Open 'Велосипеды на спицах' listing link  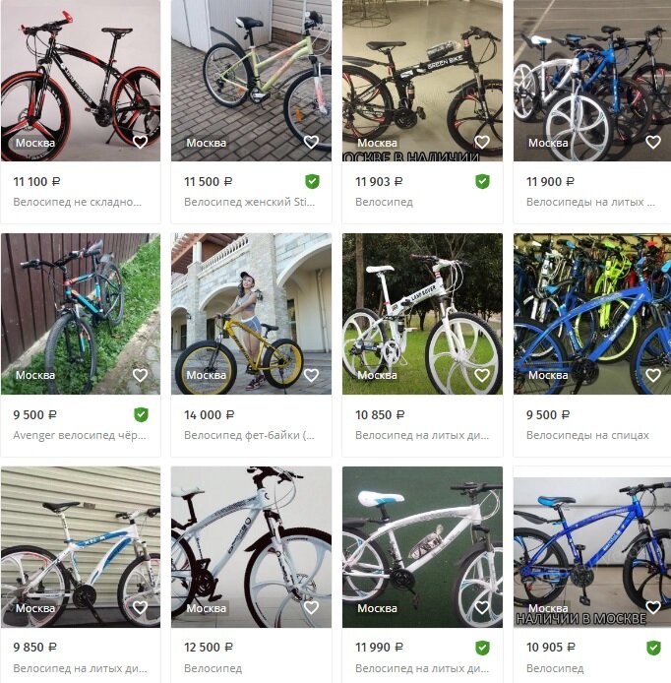coord(587,435)
